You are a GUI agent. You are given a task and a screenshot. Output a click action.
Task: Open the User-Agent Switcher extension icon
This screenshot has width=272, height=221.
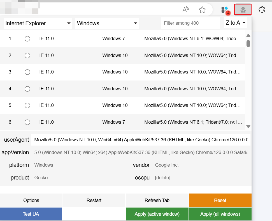click(243, 9)
